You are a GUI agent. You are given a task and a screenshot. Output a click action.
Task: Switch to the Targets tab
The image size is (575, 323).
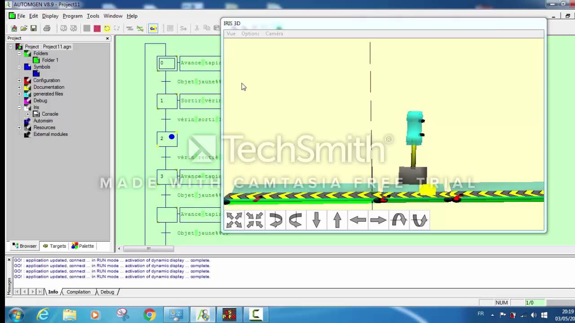click(x=54, y=246)
